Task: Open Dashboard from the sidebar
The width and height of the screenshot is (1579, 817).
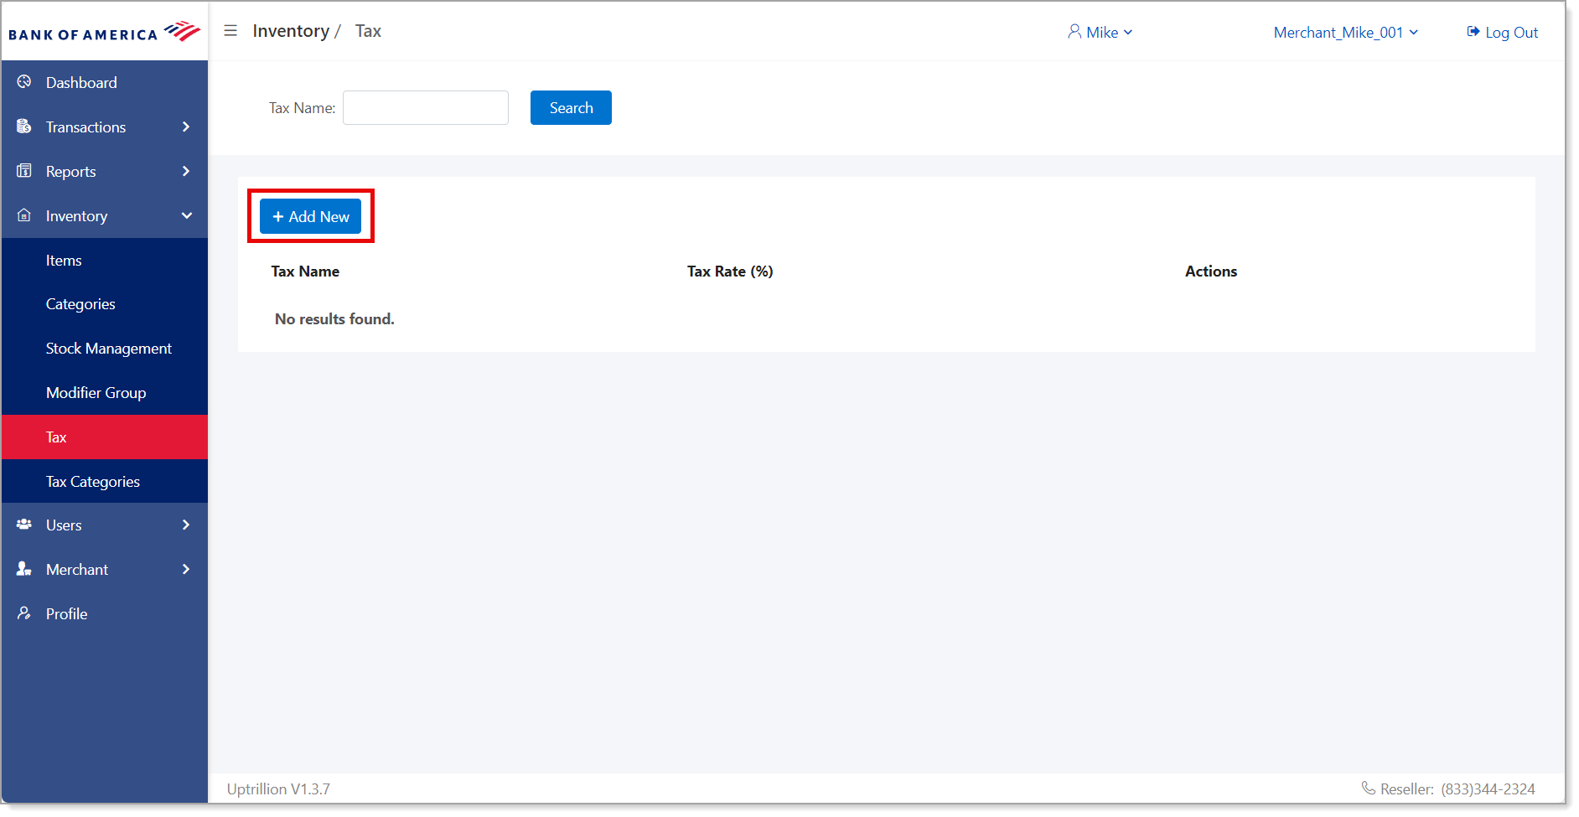Action: 105,82
